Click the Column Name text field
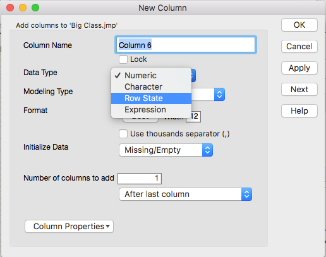 point(186,45)
